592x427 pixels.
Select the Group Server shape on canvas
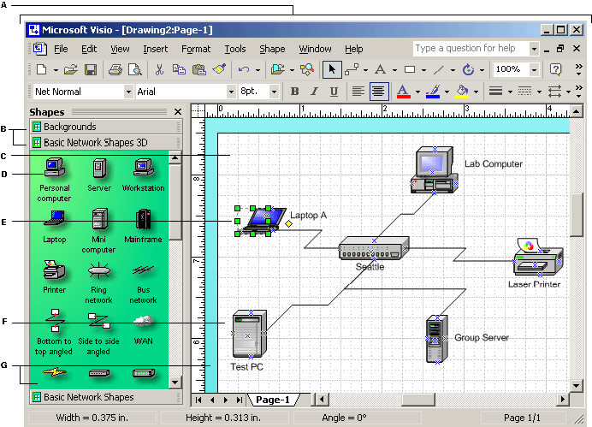(x=437, y=339)
